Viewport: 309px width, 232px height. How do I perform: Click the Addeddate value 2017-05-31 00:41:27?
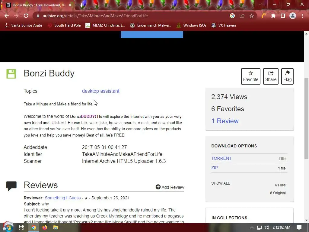pyautogui.click(x=104, y=147)
